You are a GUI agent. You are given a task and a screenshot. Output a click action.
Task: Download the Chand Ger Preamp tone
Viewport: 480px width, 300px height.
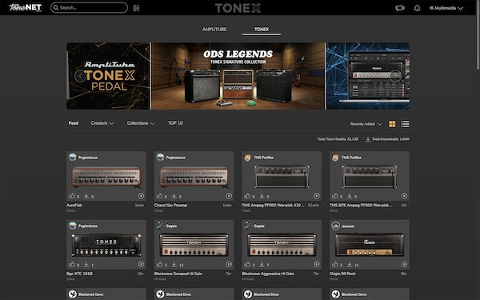coord(174,196)
